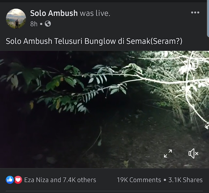Screen dimensions: 209x193
Task: Open the Solo Ambush page name link
Action: coord(54,13)
